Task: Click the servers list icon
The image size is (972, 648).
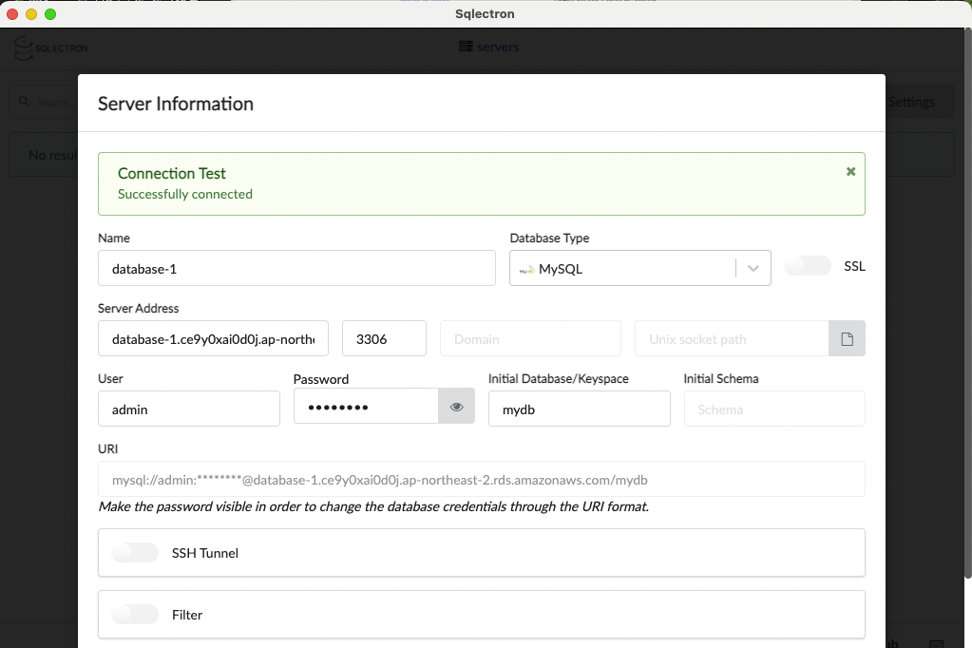Action: click(x=466, y=47)
